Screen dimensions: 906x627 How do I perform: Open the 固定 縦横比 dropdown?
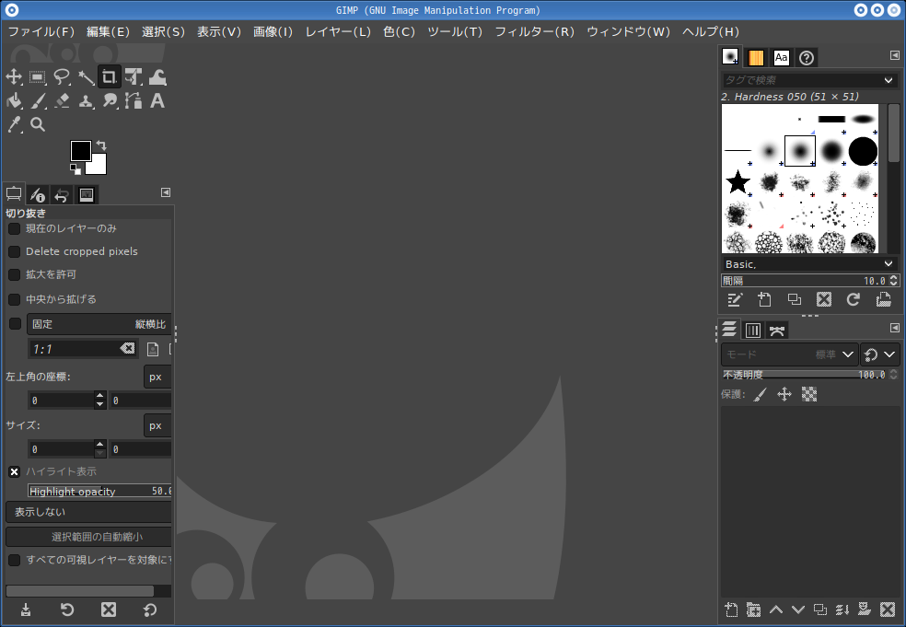click(x=99, y=324)
